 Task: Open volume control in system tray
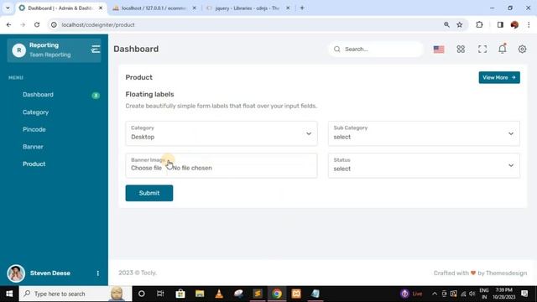[472, 294]
